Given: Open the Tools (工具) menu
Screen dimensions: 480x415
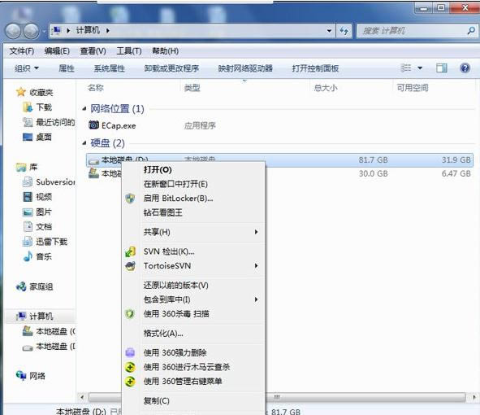Looking at the screenshot, I should point(129,51).
